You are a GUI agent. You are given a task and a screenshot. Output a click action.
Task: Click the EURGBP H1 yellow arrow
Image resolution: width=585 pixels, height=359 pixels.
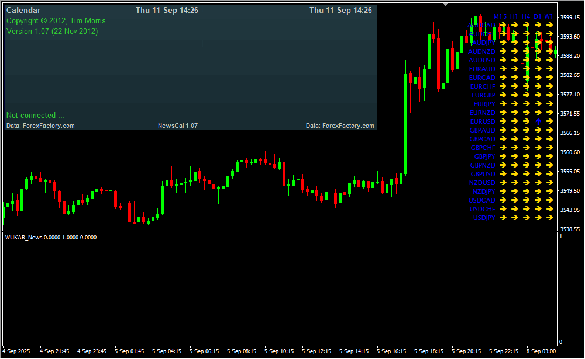(x=514, y=95)
